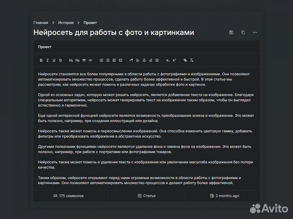The image size is (293, 219).
Task: Select the Проект breadcrumb
Action: 90,23
